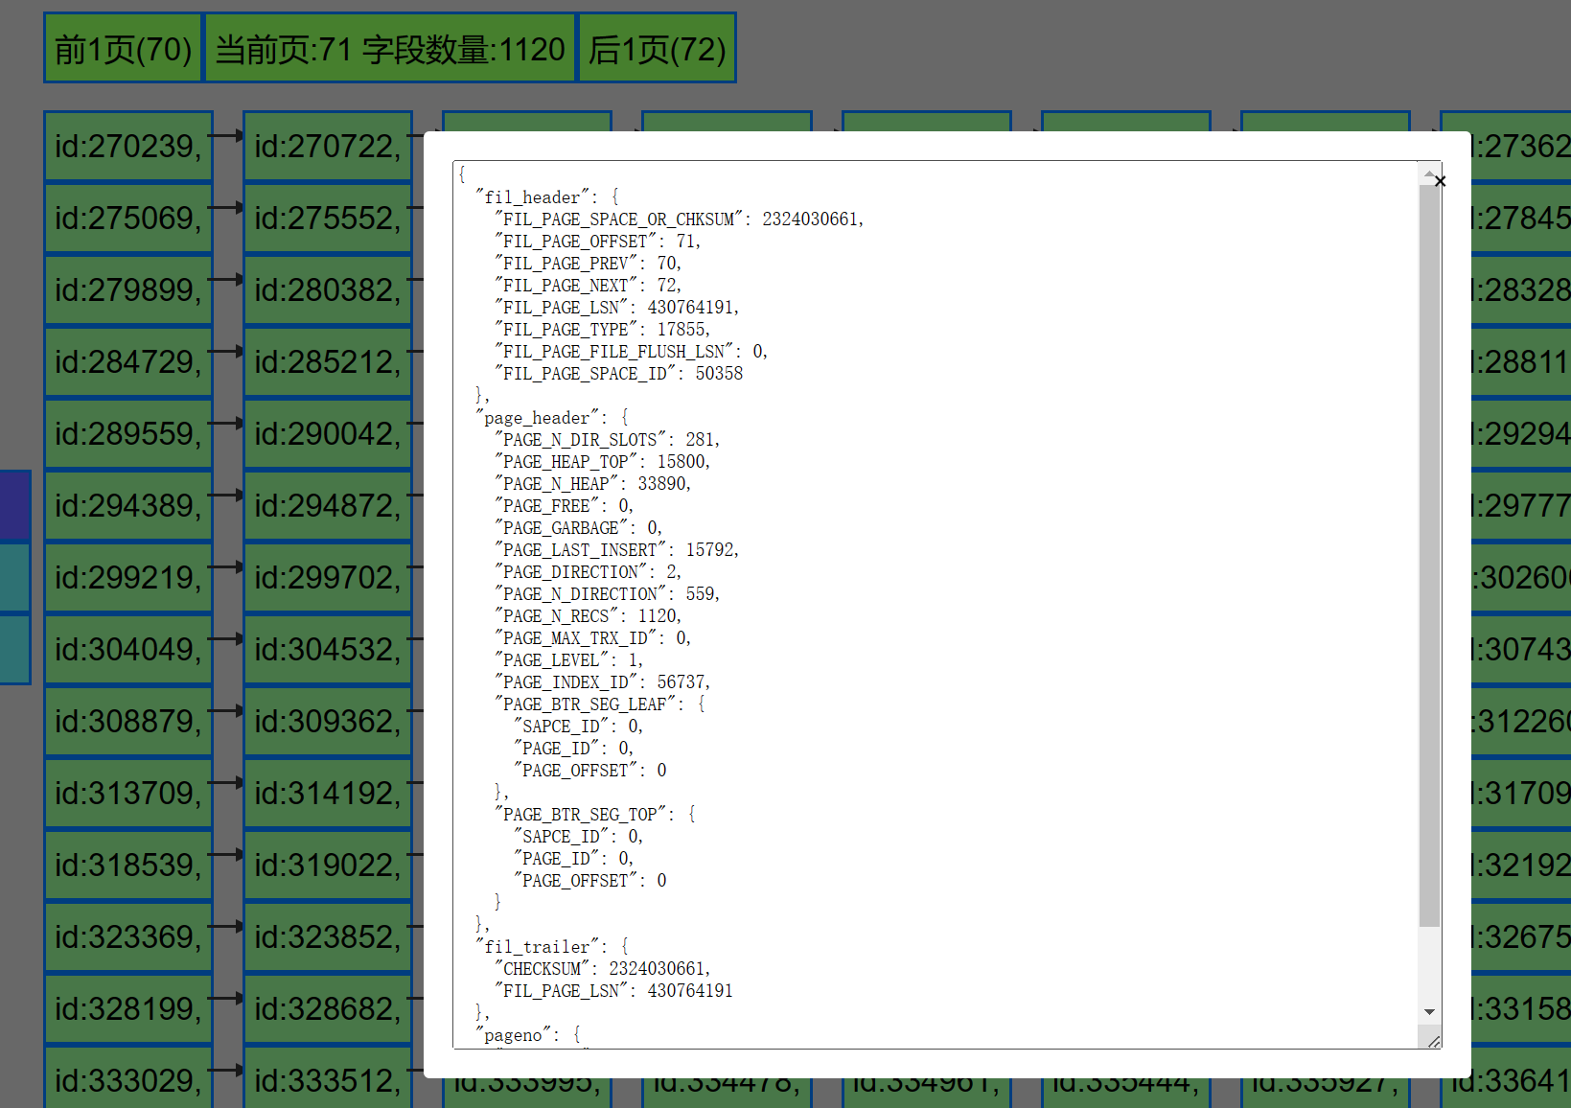The width and height of the screenshot is (1571, 1108).
Task: Click the "fil_trailer" key in the JSON
Action: point(537,947)
